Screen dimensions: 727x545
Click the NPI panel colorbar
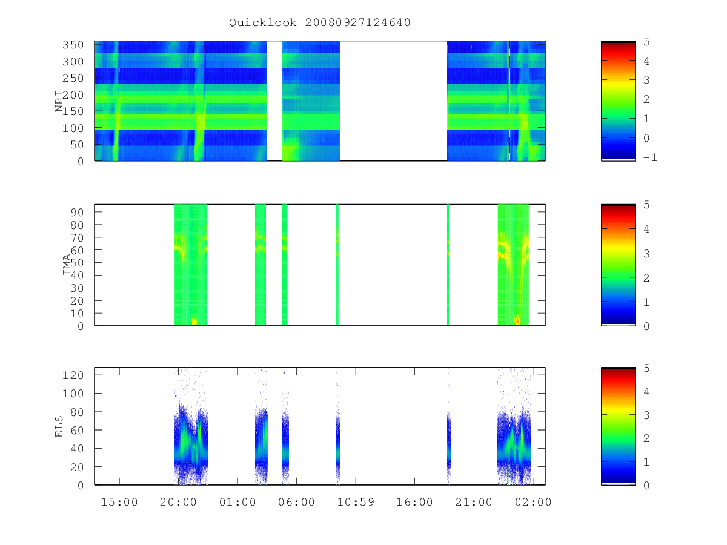coord(618,101)
